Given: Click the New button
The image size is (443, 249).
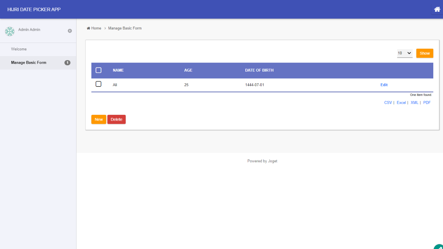Looking at the screenshot, I should tap(99, 119).
